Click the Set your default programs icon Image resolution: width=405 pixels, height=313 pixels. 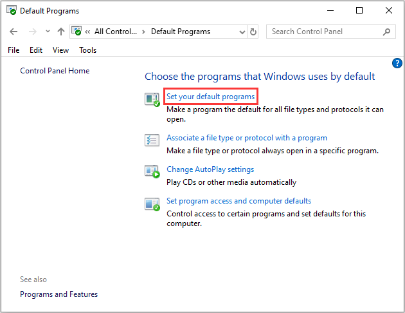coord(152,100)
